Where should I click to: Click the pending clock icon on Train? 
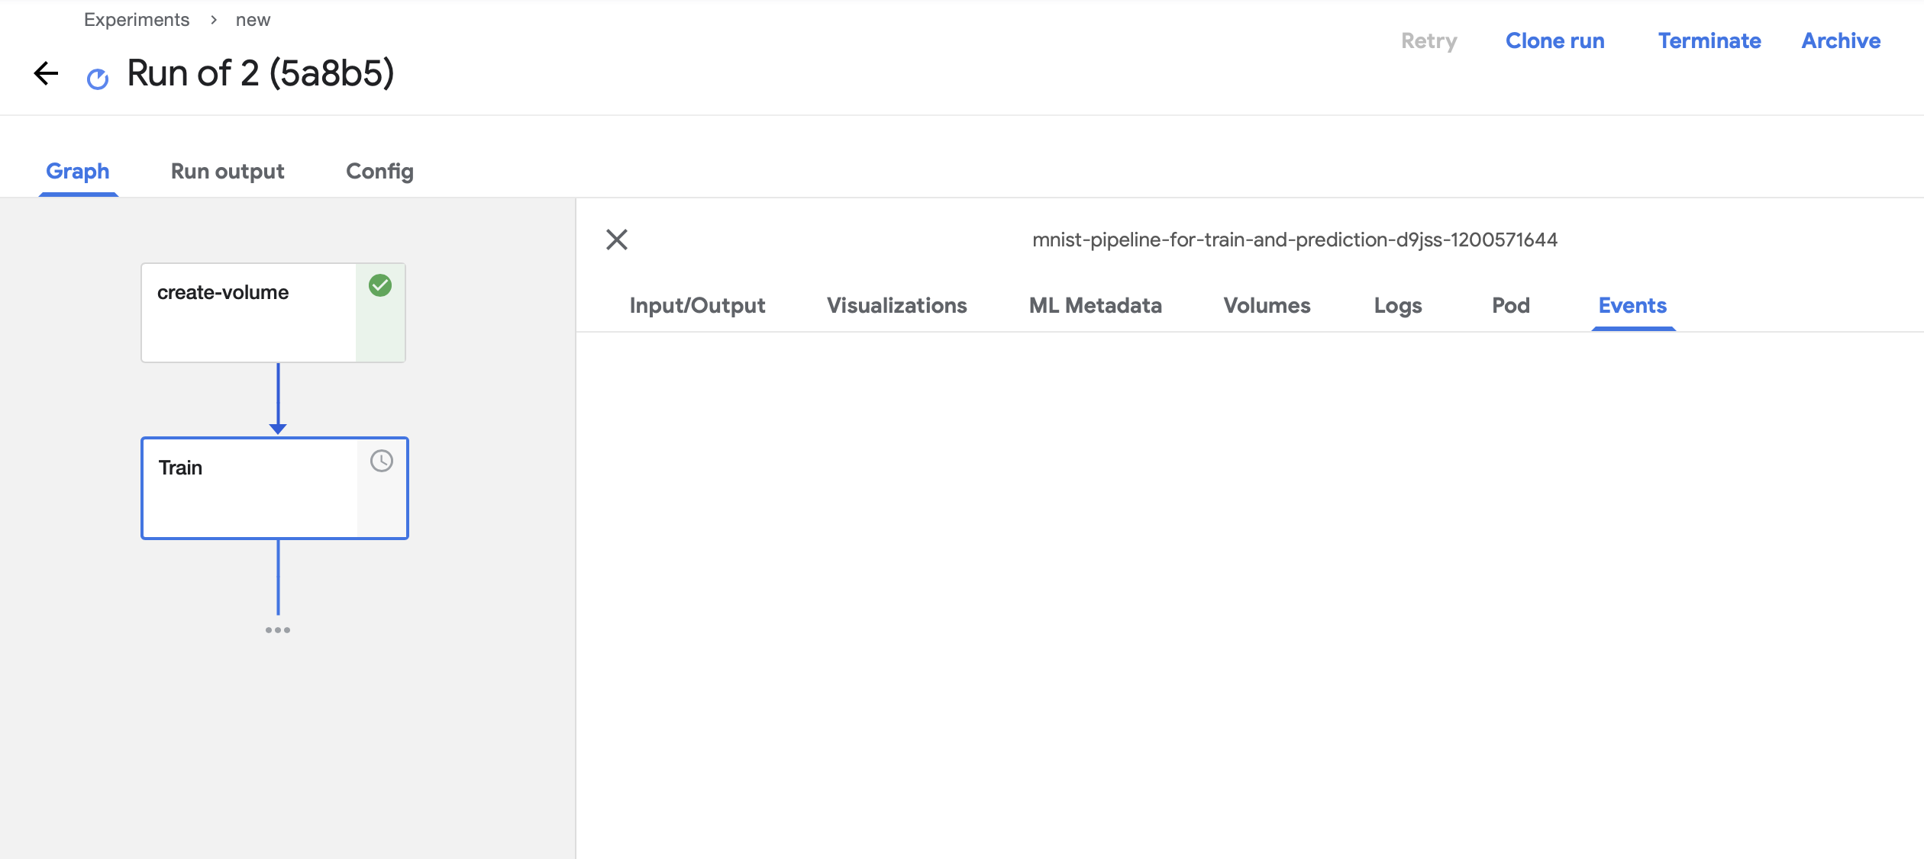tap(382, 461)
